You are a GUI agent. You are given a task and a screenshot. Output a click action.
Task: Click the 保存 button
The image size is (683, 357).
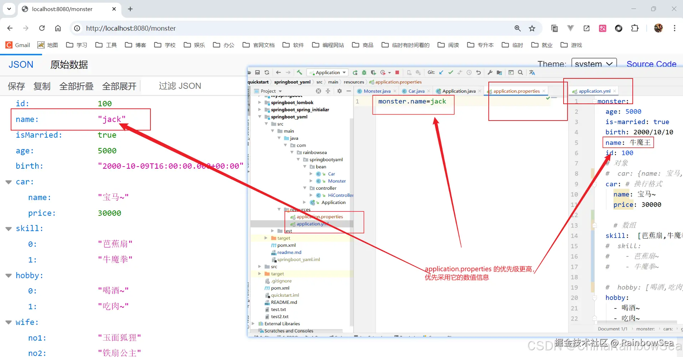[16, 86]
